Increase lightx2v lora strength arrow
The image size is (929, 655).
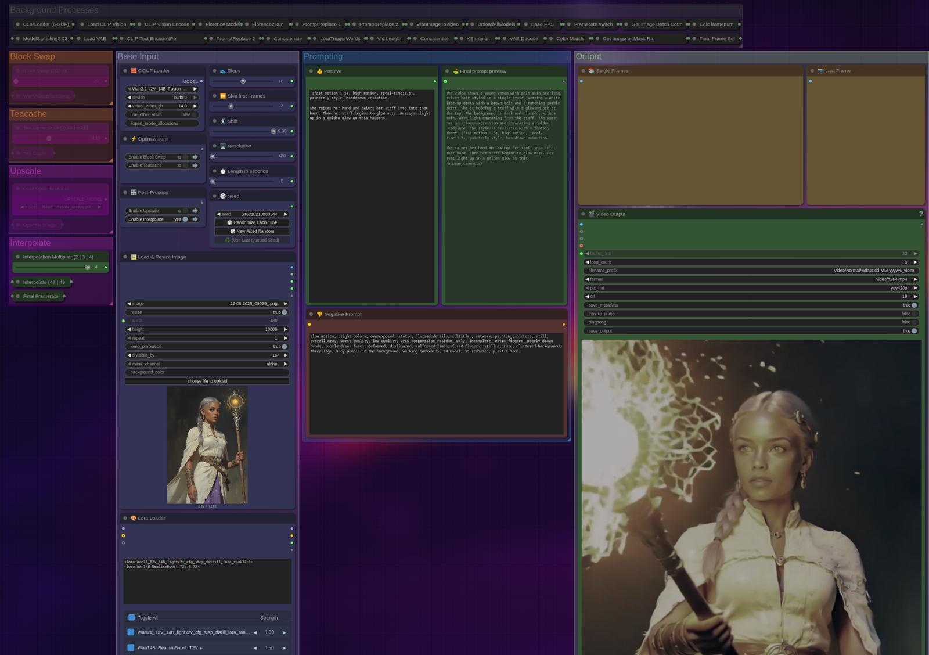click(x=284, y=632)
